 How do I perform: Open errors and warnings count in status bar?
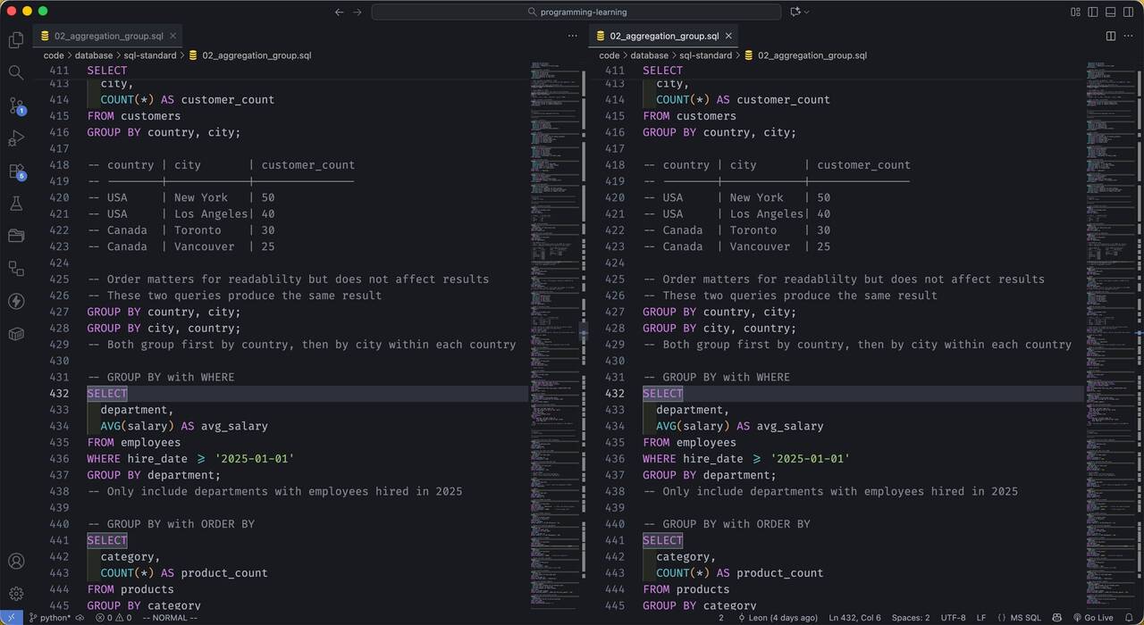[114, 617]
